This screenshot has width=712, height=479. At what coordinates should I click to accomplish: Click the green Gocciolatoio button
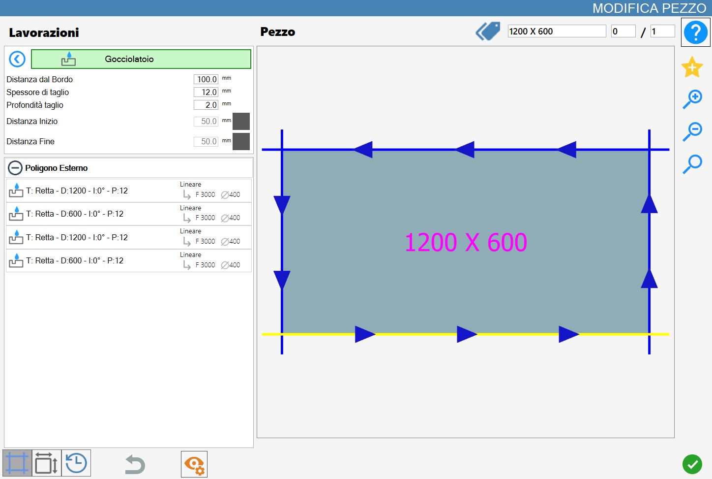(141, 59)
